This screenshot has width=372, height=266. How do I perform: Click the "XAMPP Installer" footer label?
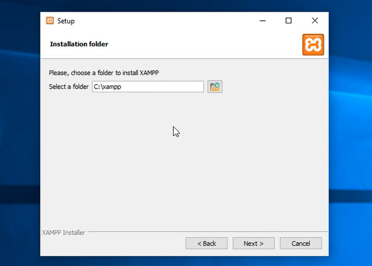63,233
